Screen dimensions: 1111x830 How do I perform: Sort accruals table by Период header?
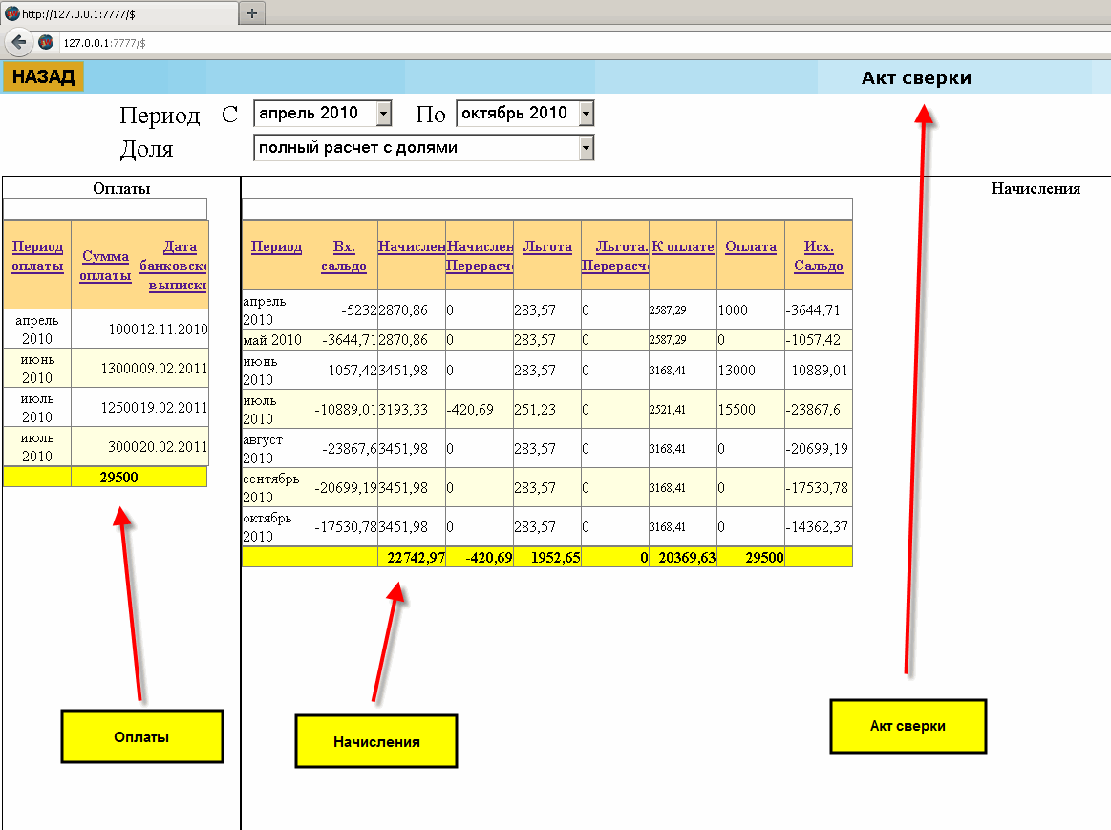click(x=276, y=246)
